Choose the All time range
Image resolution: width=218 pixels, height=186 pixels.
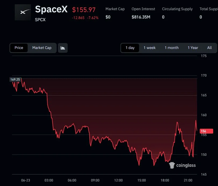209,48
